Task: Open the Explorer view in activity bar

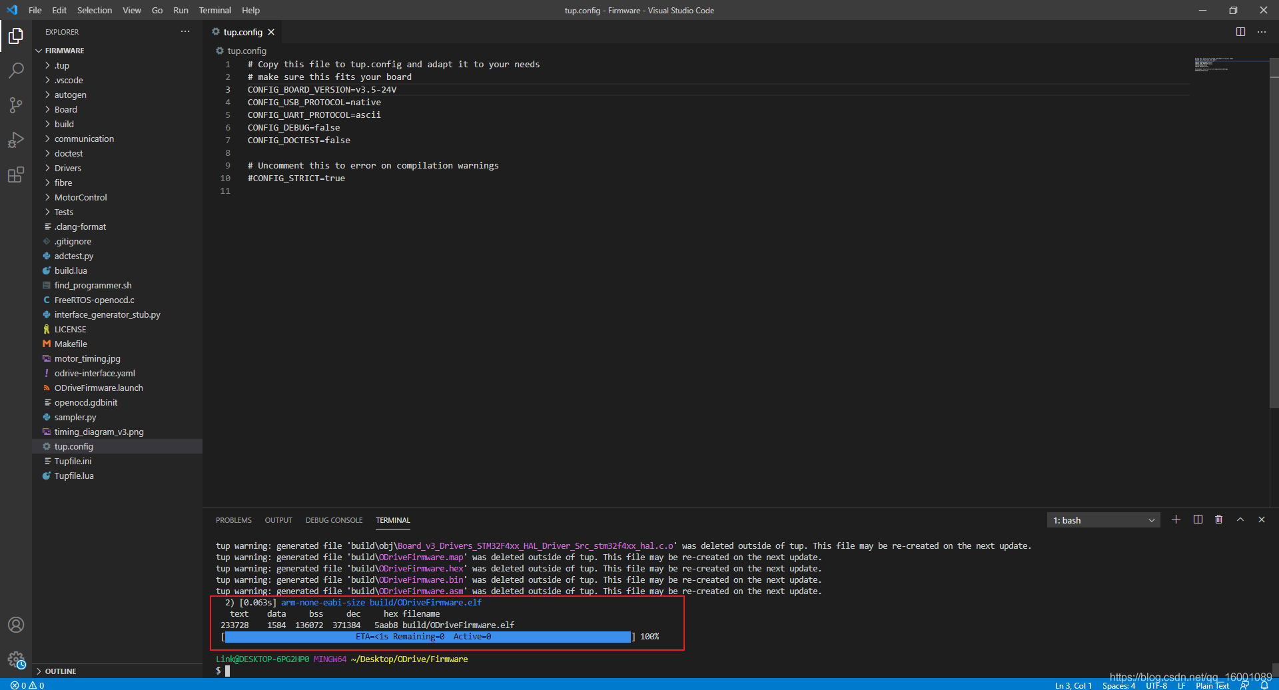Action: (x=16, y=35)
